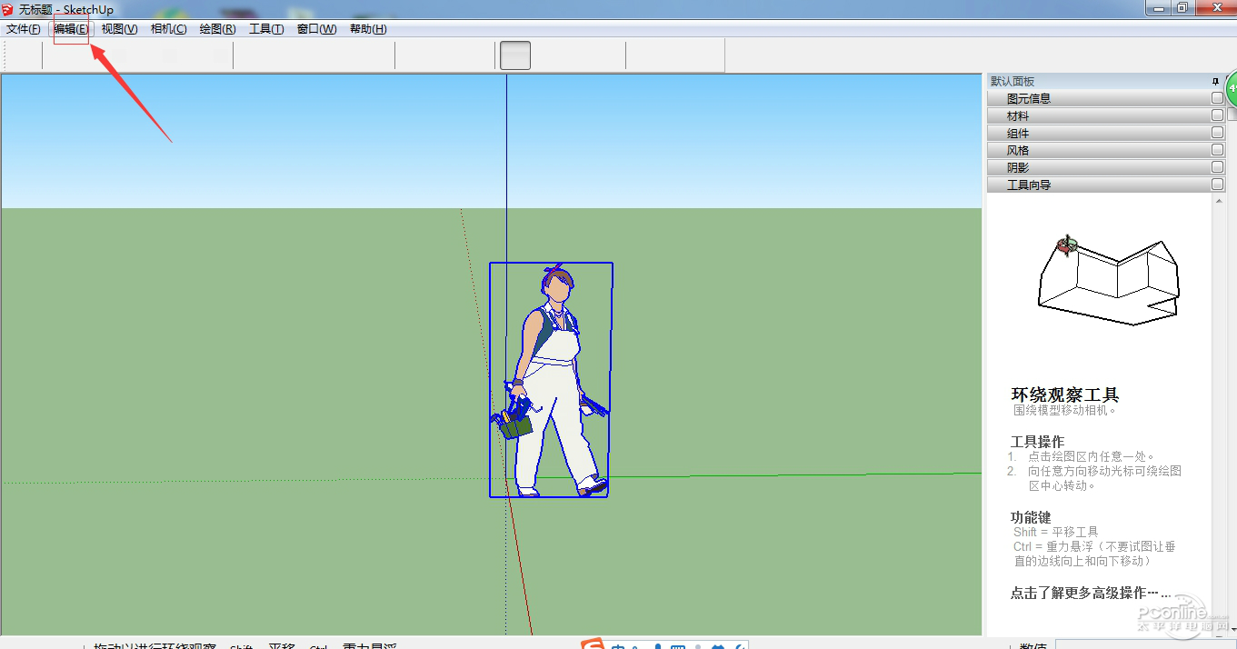The height and width of the screenshot is (649, 1237).
Task: Click the orange Sogou input method icon
Action: pyautogui.click(x=593, y=644)
